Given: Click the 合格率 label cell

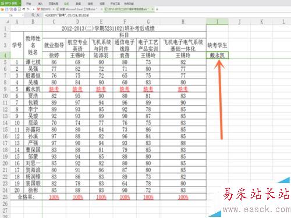Looking at the screenshot, I should point(26,197).
